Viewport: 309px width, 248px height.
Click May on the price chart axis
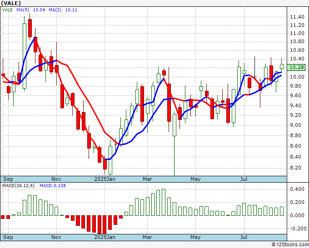click(x=195, y=179)
